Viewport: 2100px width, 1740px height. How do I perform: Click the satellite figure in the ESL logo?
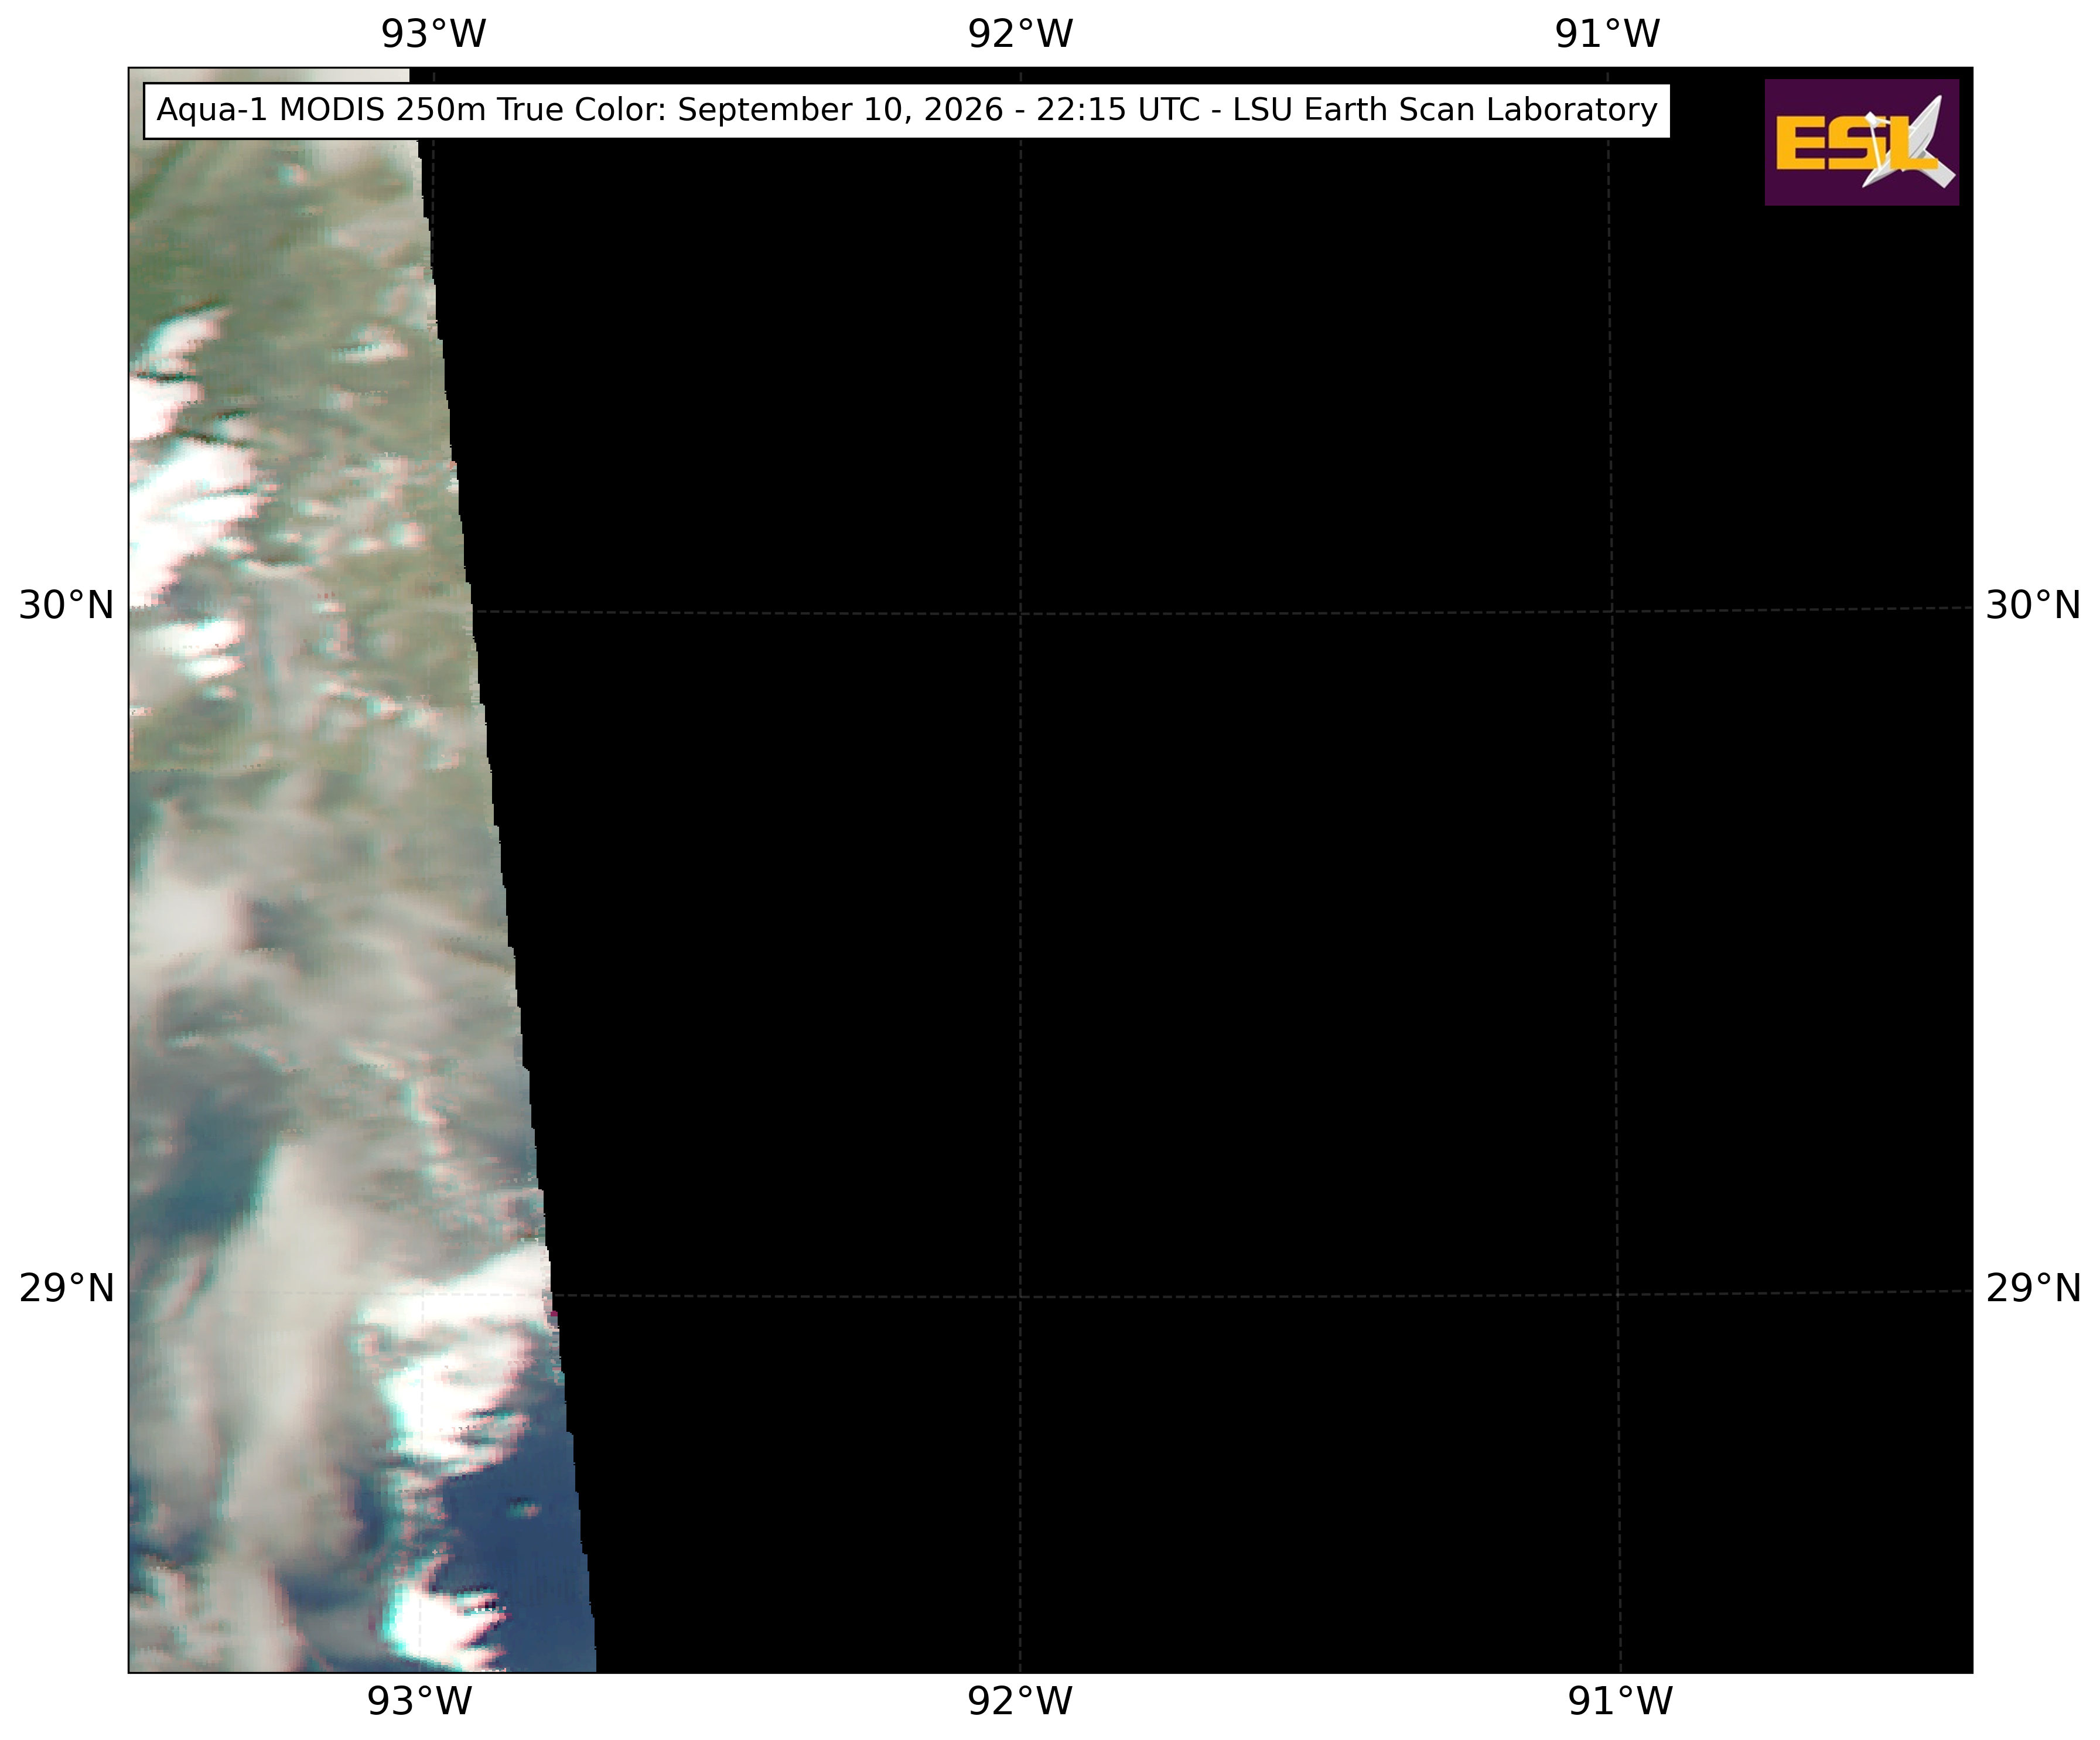coord(1908,142)
